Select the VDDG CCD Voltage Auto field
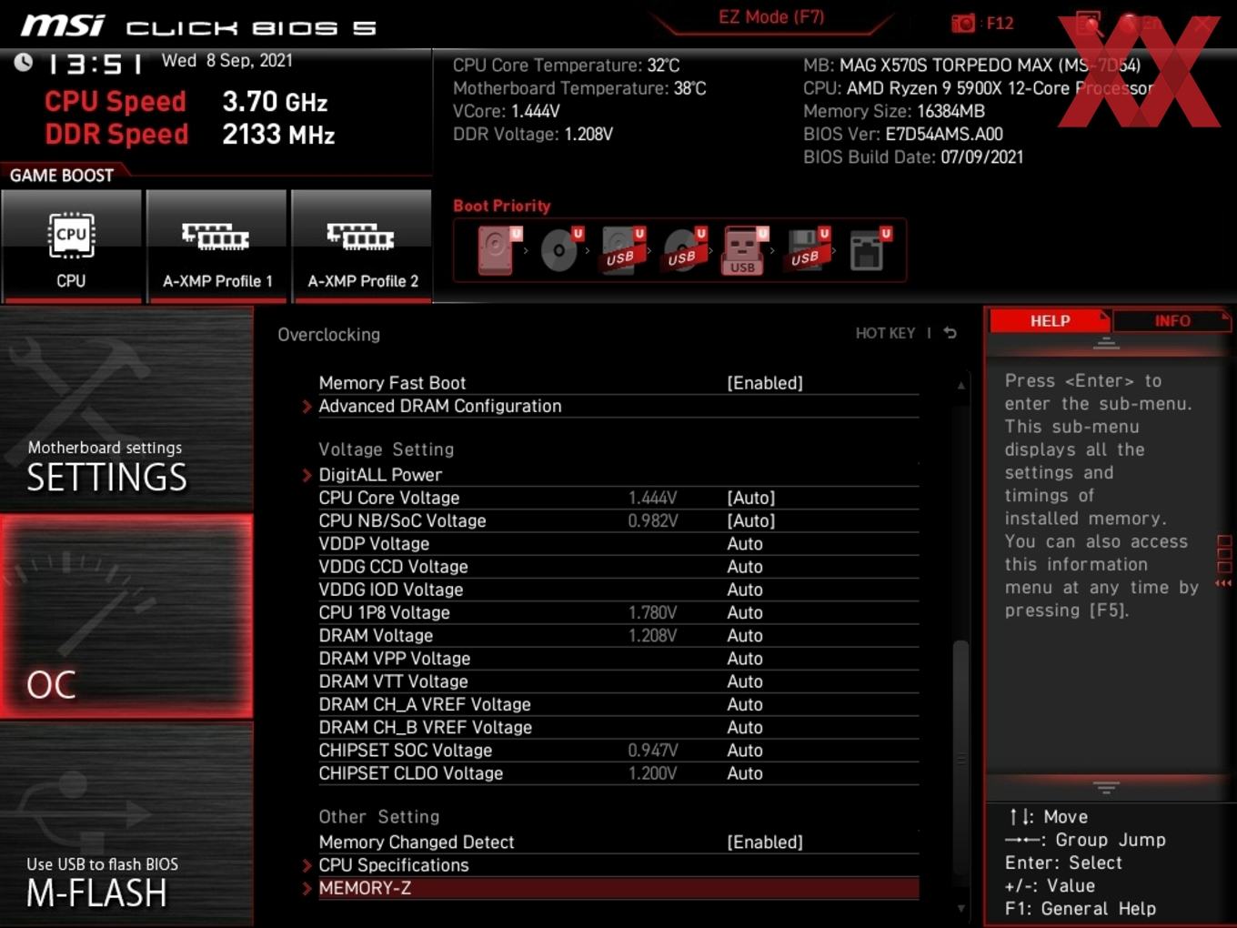Viewport: 1237px width, 928px height. coord(745,567)
